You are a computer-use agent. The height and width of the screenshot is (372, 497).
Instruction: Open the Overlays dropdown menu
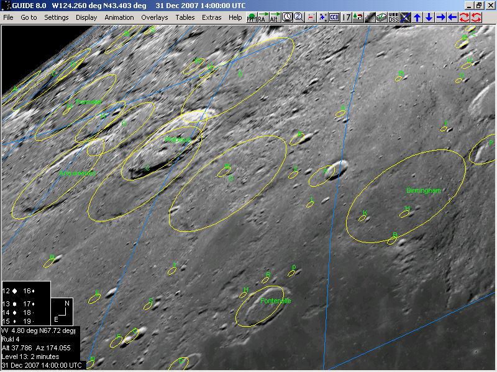154,17
